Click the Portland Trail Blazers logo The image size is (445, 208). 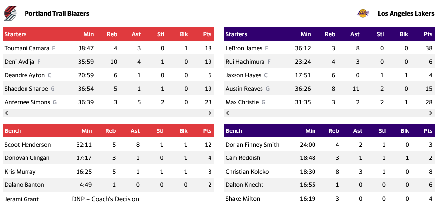(10, 13)
